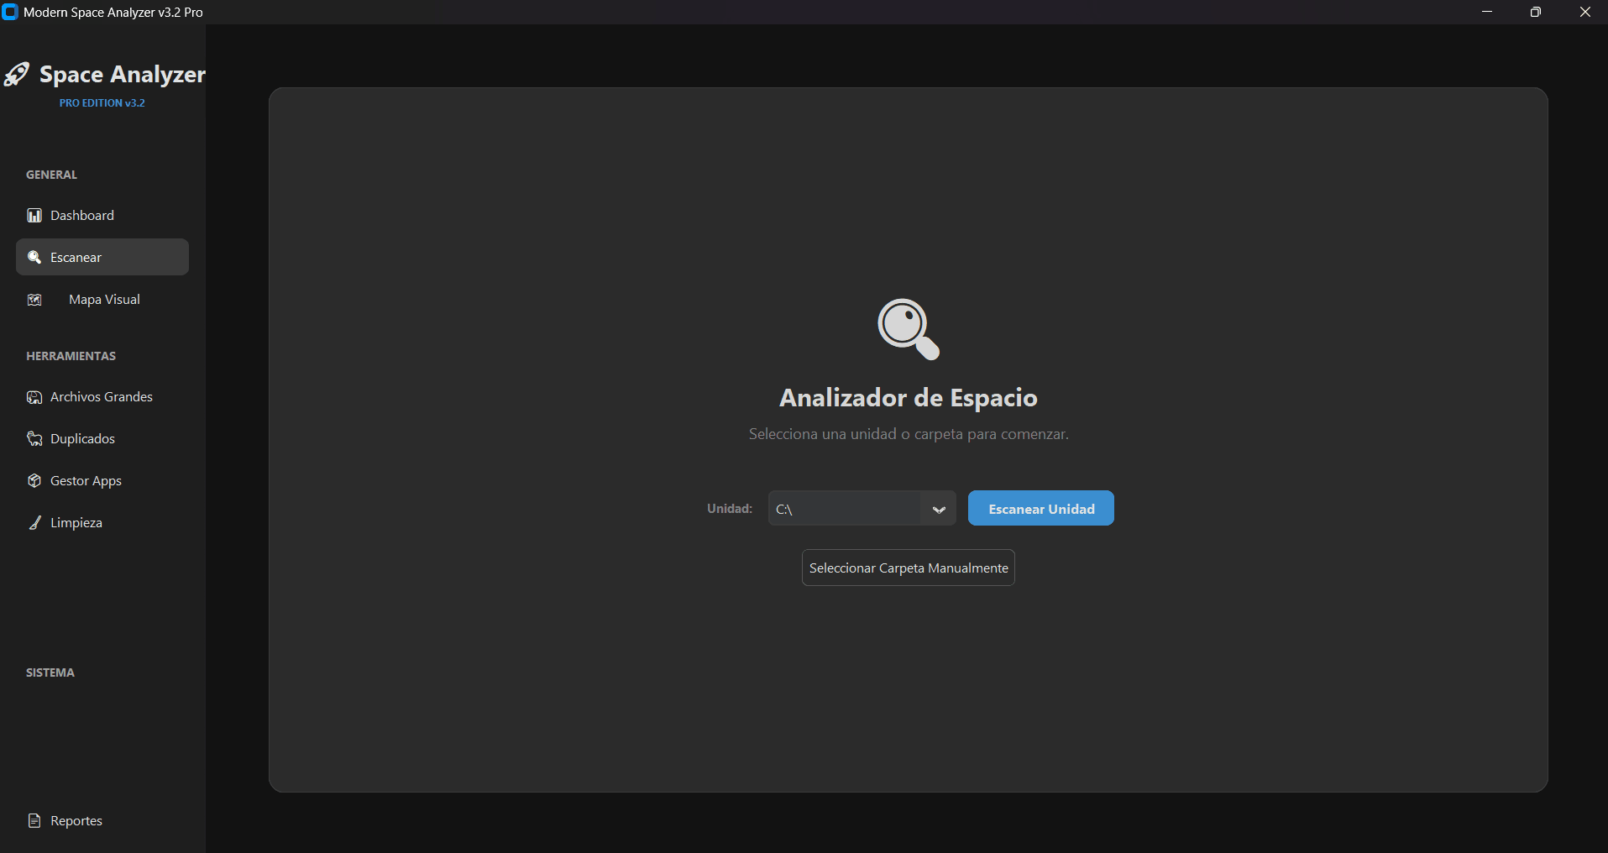Click the Mapa Visual map icon
The image size is (1608, 853).
[34, 300]
